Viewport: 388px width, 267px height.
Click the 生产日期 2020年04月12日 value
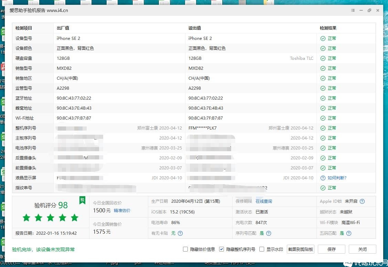coord(195,201)
